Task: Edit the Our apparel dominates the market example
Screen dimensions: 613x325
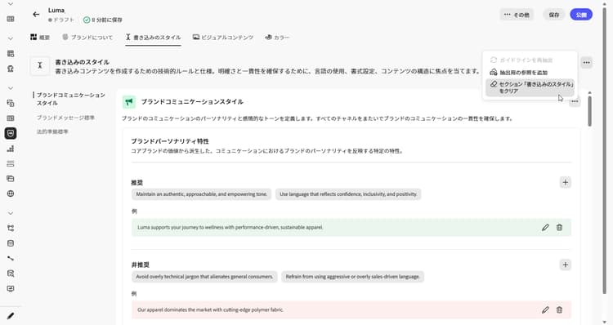Action: (545, 309)
